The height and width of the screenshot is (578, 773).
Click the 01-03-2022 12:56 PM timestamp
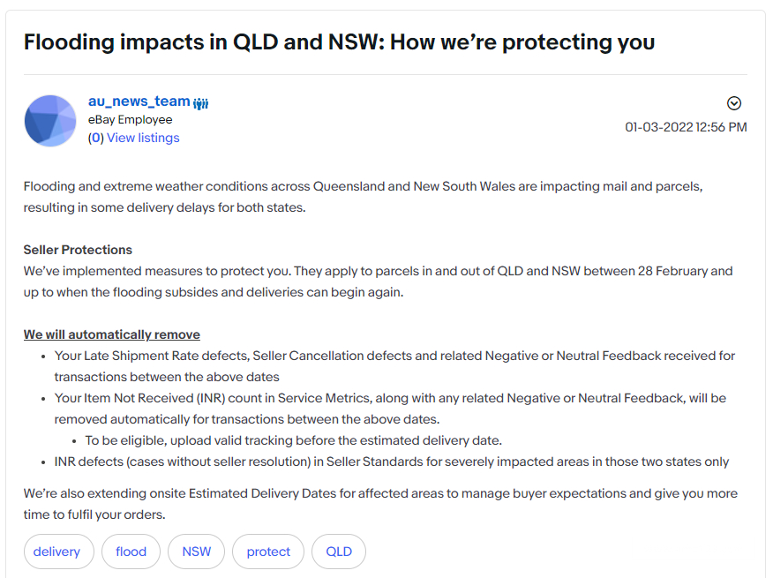tap(686, 127)
